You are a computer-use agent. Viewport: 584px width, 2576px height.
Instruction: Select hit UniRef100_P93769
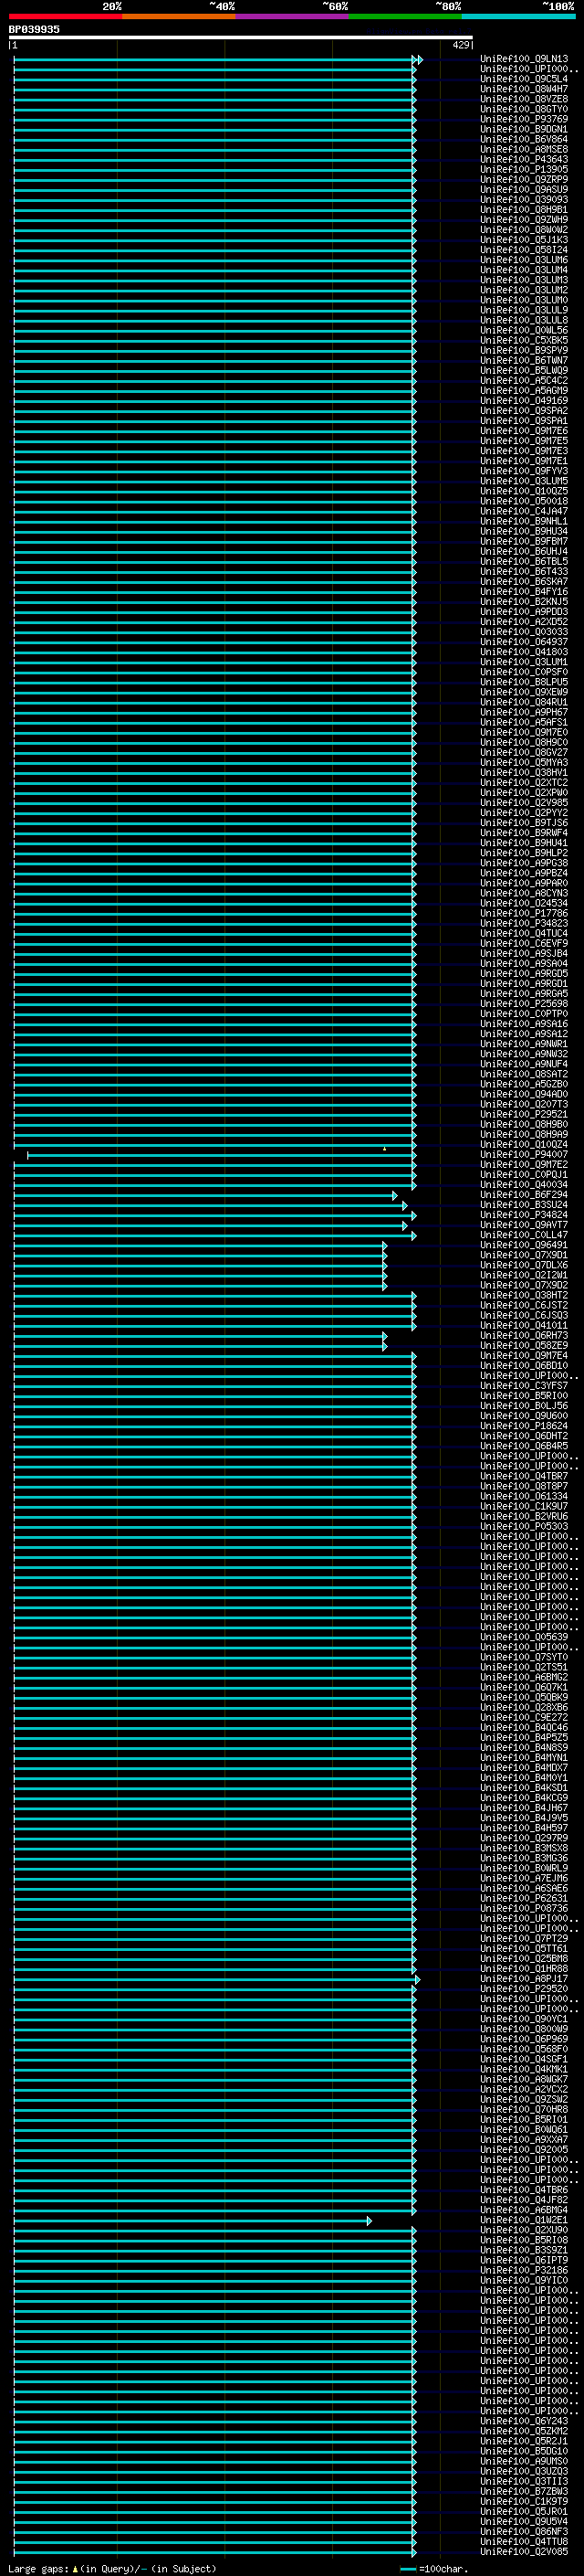tap(524, 119)
